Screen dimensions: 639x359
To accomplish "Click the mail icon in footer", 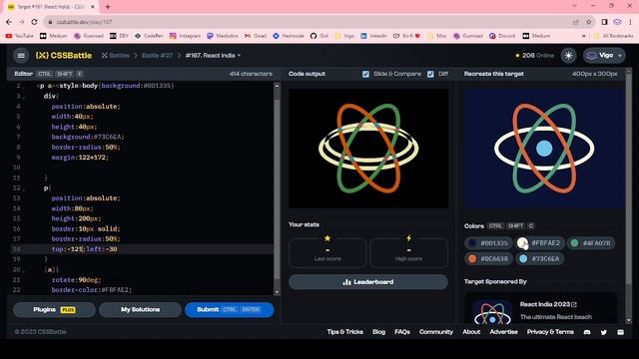I will tap(620, 332).
